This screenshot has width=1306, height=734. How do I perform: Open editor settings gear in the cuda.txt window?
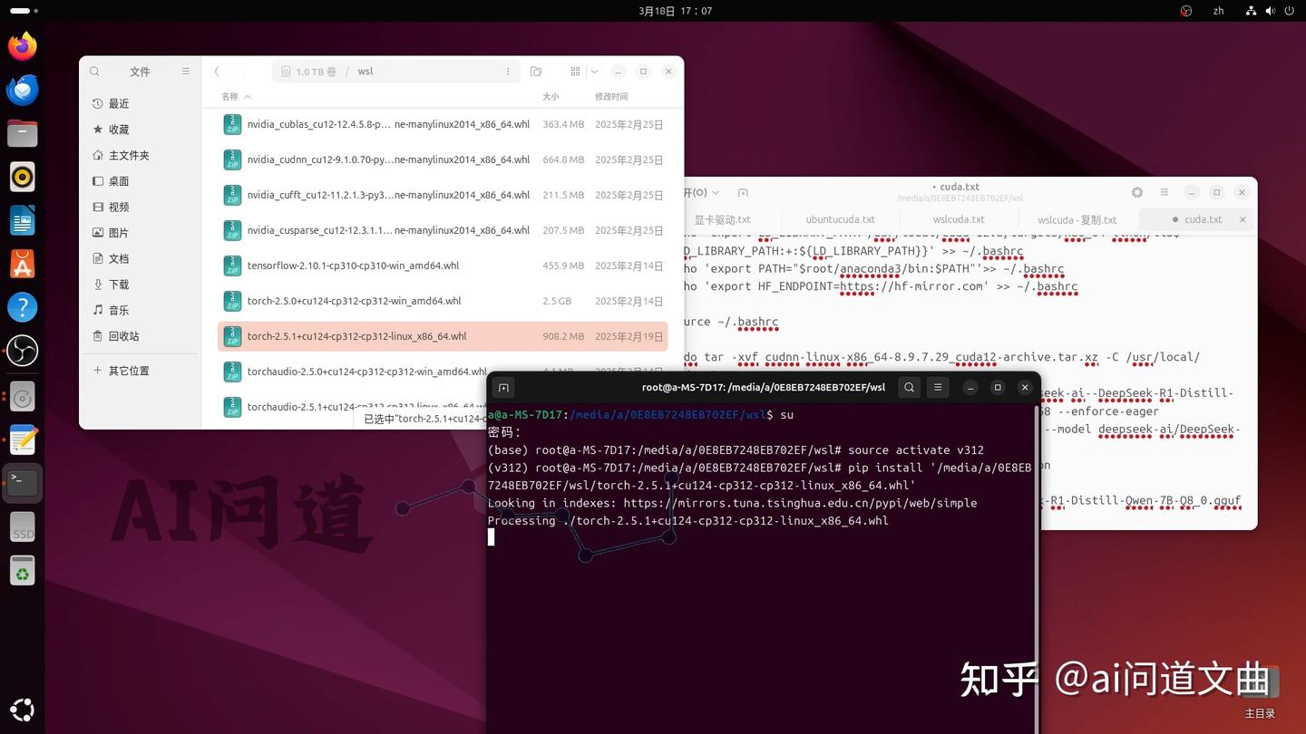[x=1136, y=192]
